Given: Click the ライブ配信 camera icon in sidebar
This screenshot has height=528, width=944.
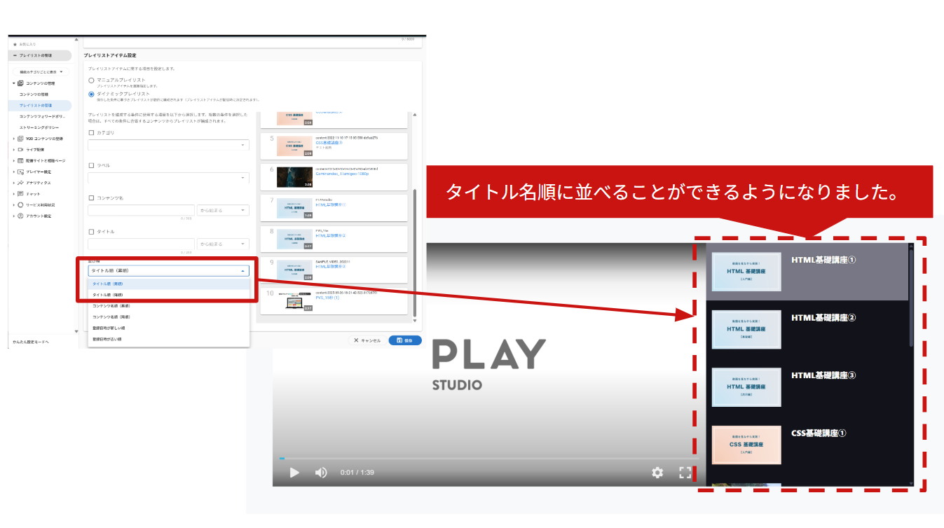Looking at the screenshot, I should click(x=20, y=150).
